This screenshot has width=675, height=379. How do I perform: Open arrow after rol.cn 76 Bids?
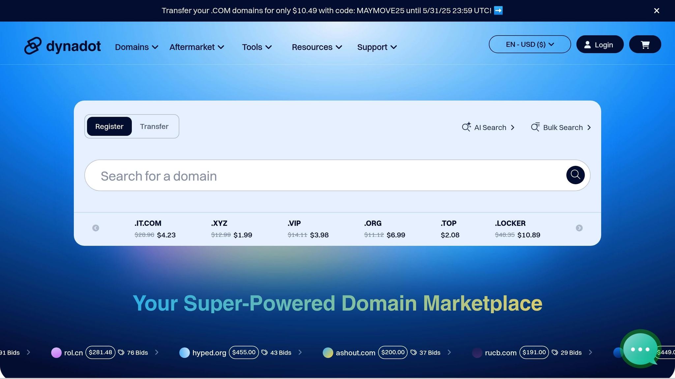pyautogui.click(x=157, y=352)
